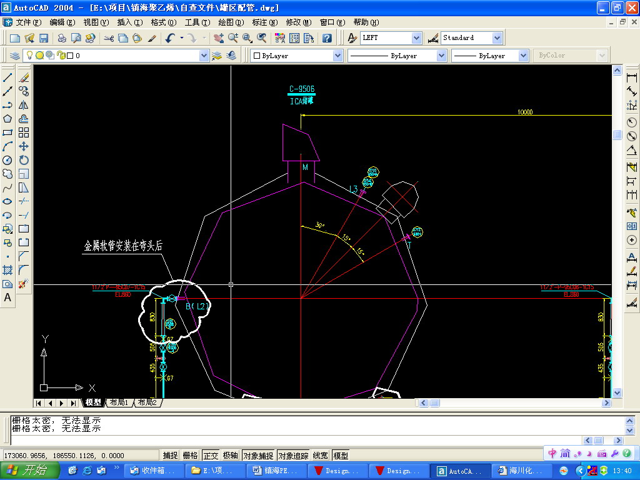The height and width of the screenshot is (480, 640).
Task: Click the vertical scrollbar thumb of drawing
Action: (x=617, y=134)
